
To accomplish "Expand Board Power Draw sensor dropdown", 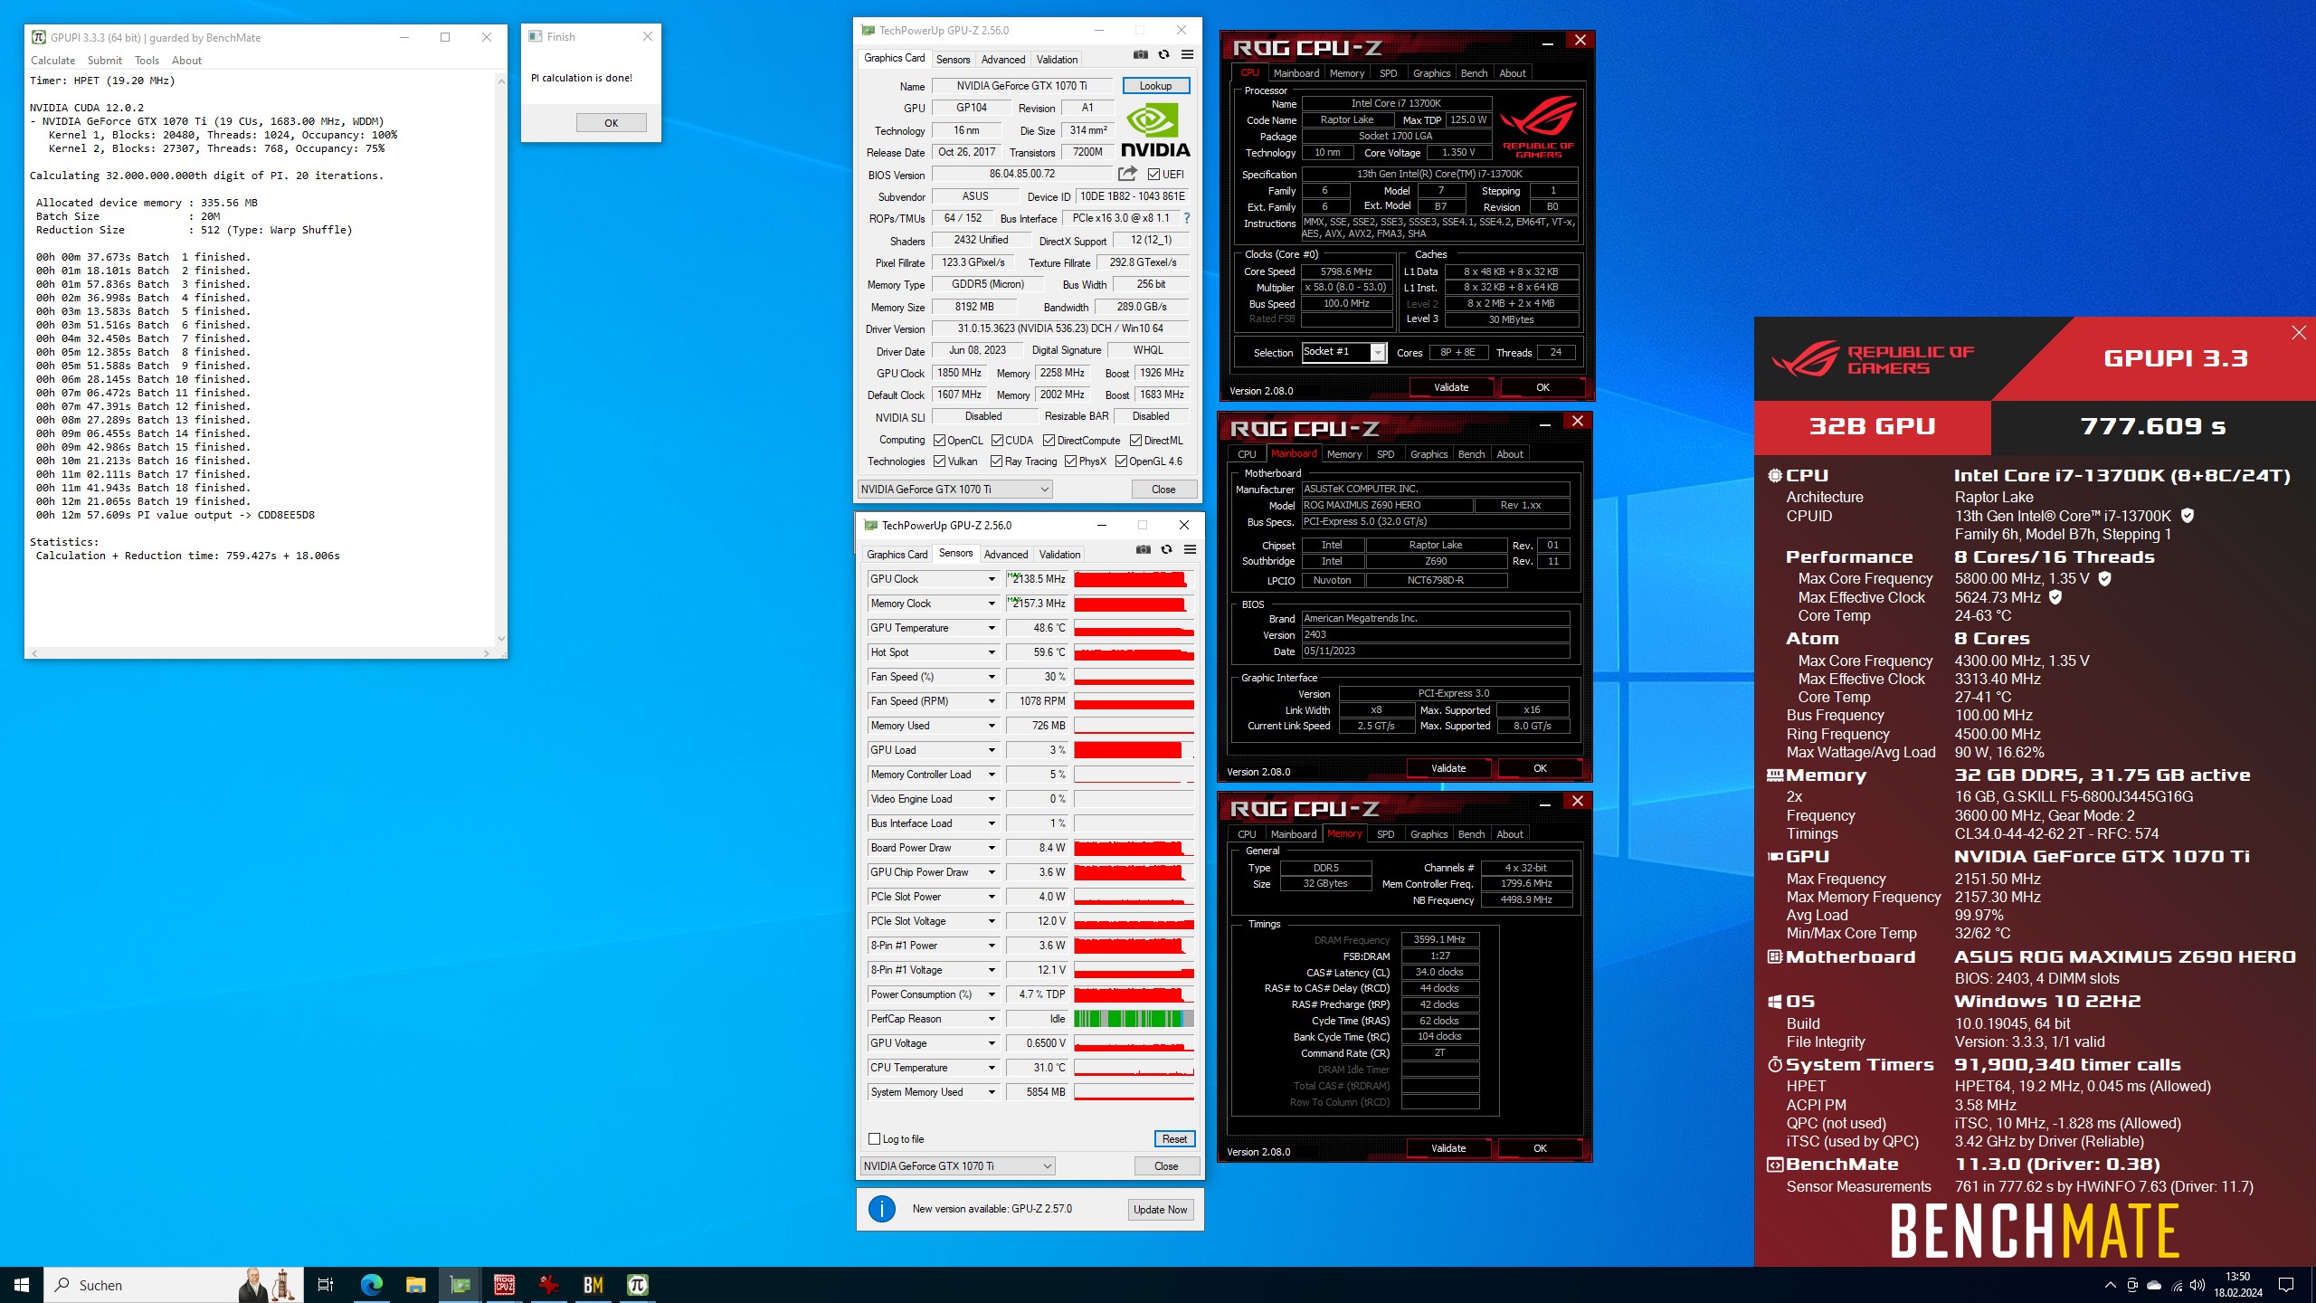I will [x=992, y=848].
